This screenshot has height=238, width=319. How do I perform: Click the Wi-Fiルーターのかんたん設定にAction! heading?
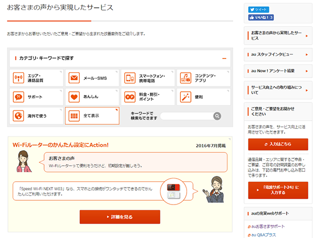coord(61,145)
